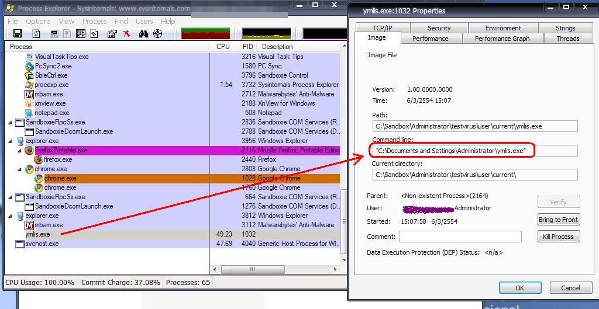Click the Bring to Front button

558,220
